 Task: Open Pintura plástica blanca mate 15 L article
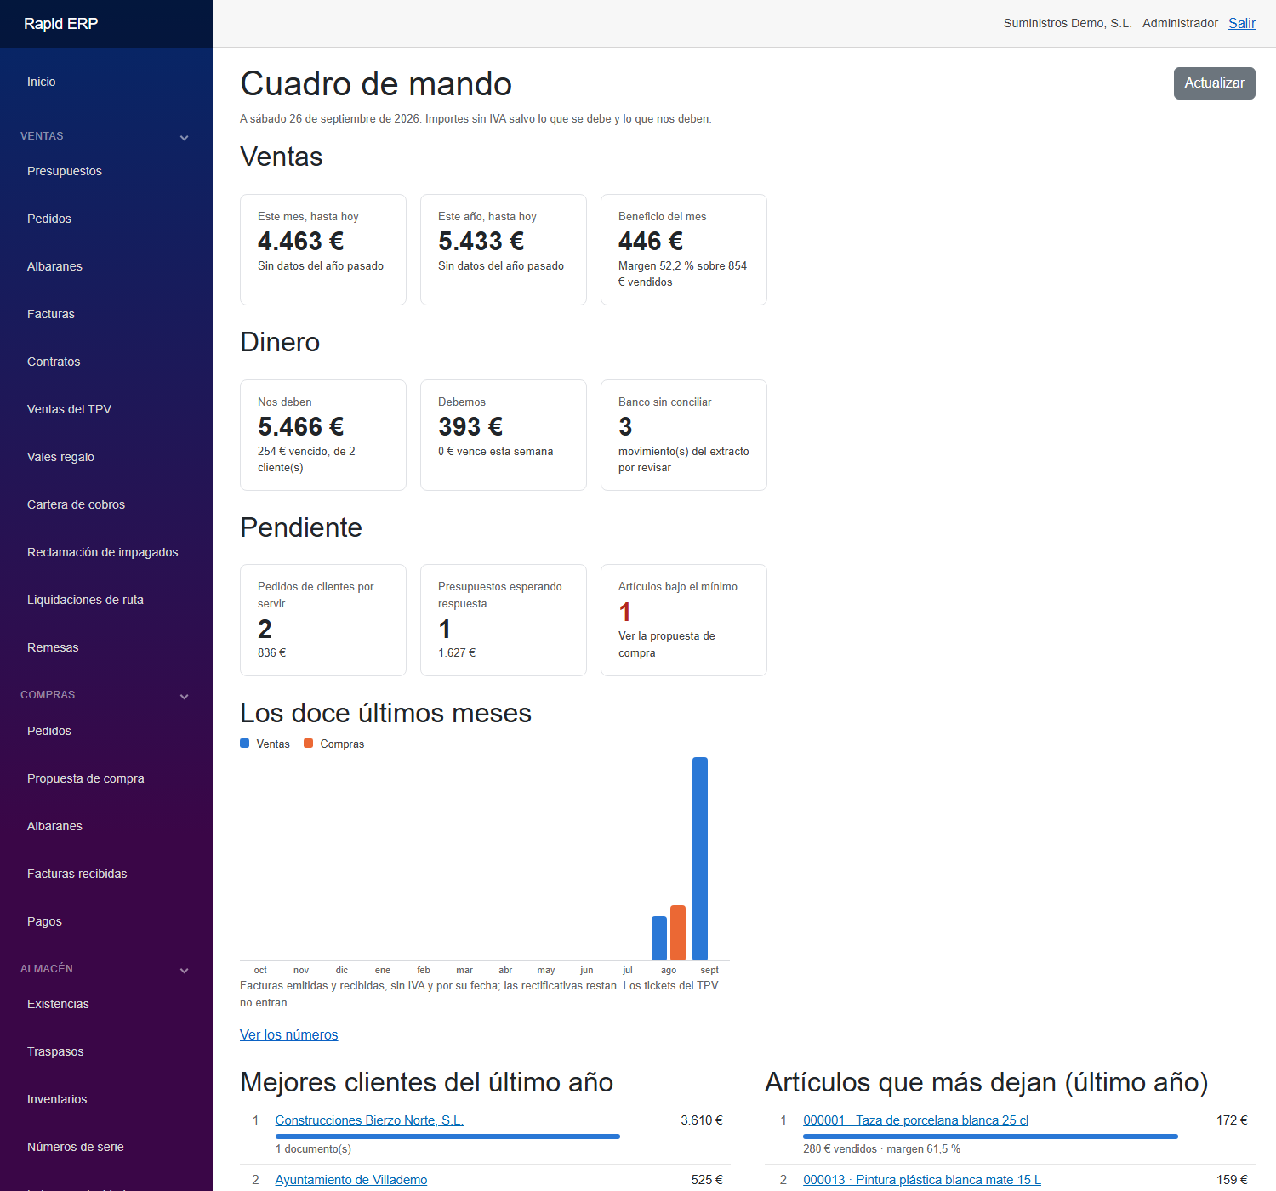[922, 1180]
